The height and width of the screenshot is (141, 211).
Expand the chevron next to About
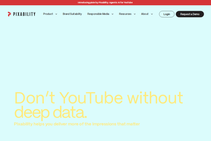click(152, 14)
